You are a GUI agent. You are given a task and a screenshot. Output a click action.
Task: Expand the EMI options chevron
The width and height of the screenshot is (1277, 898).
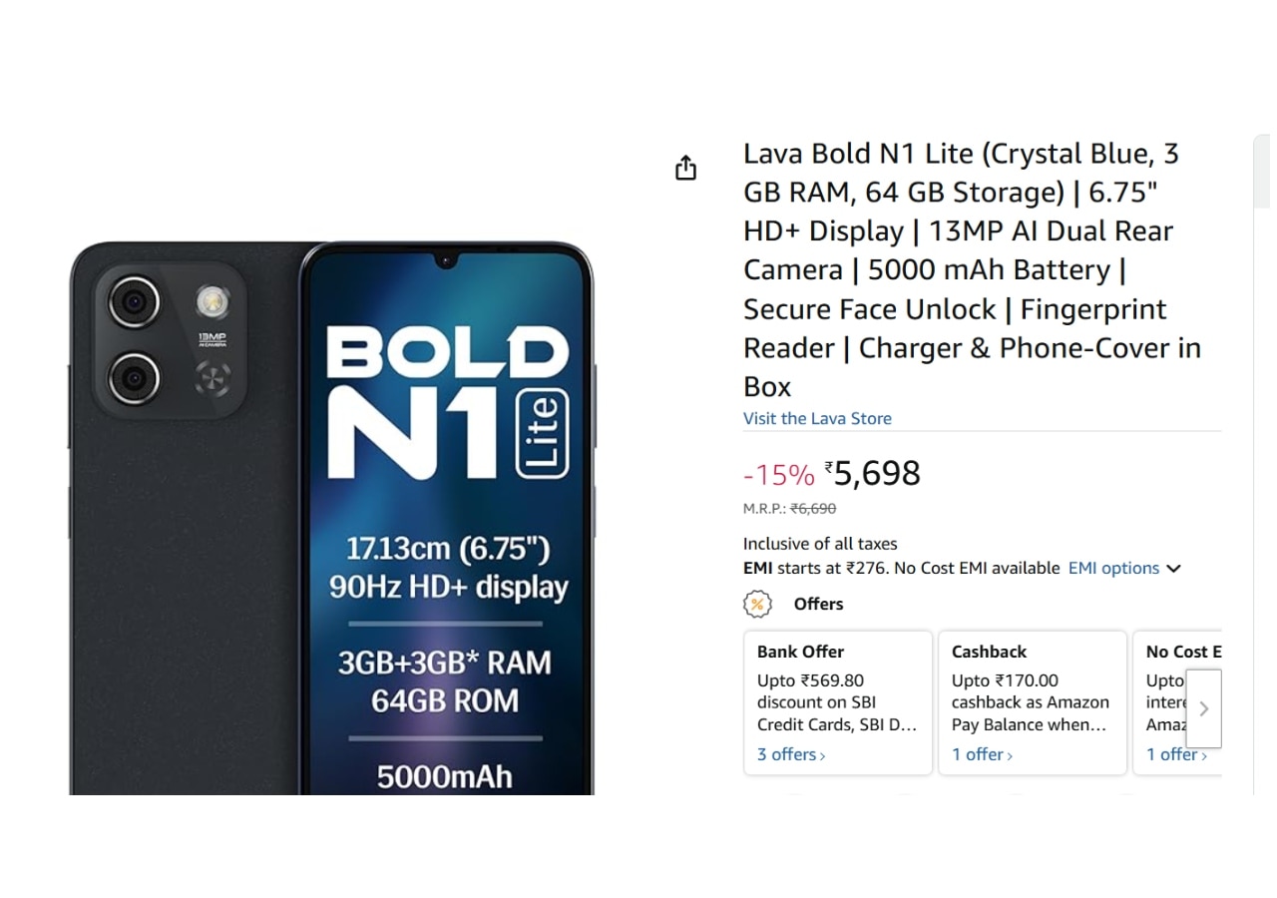1174,569
